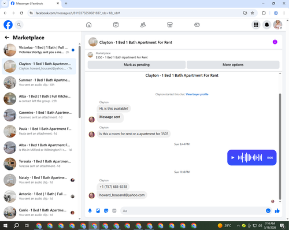Click the phone number +1 (757) 685-8318 message
The width and height of the screenshot is (289, 230).
point(113,187)
